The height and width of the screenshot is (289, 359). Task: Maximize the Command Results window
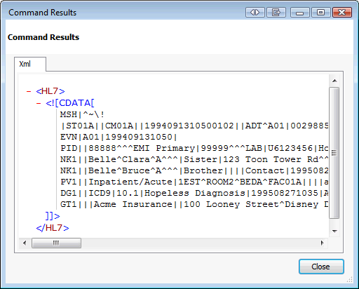point(321,12)
